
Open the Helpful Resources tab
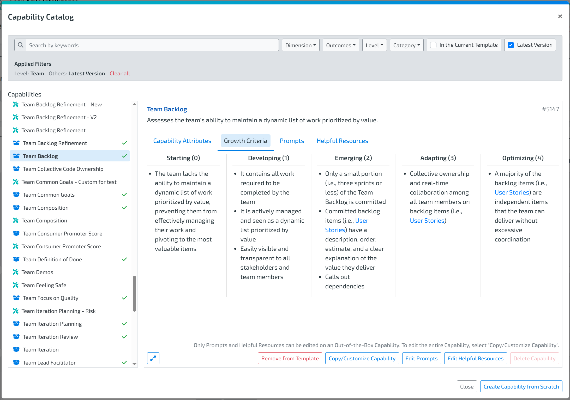tap(342, 141)
